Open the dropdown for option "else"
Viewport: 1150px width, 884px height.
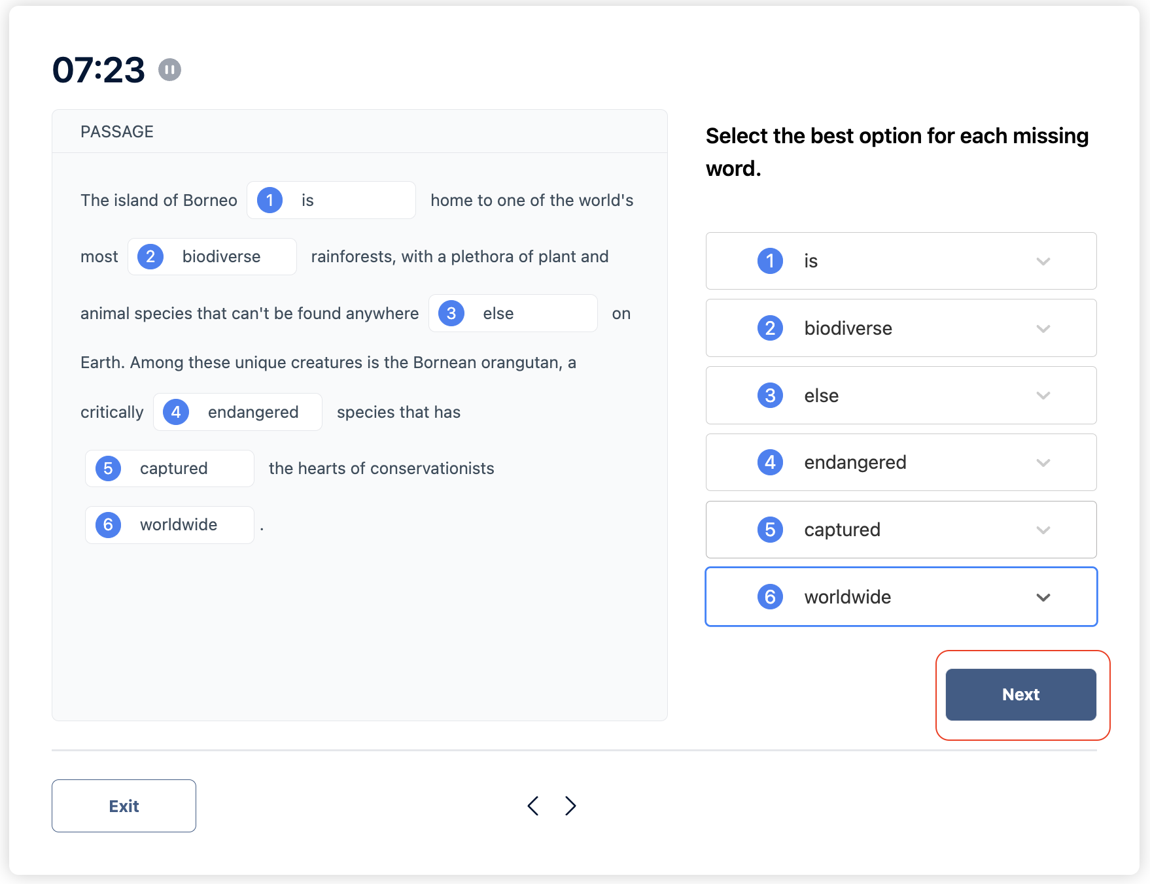[1043, 396]
